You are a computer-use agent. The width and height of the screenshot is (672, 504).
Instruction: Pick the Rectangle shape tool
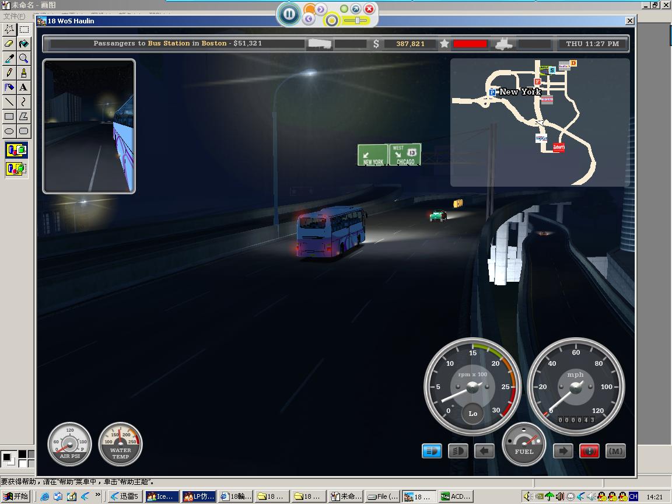(x=9, y=116)
